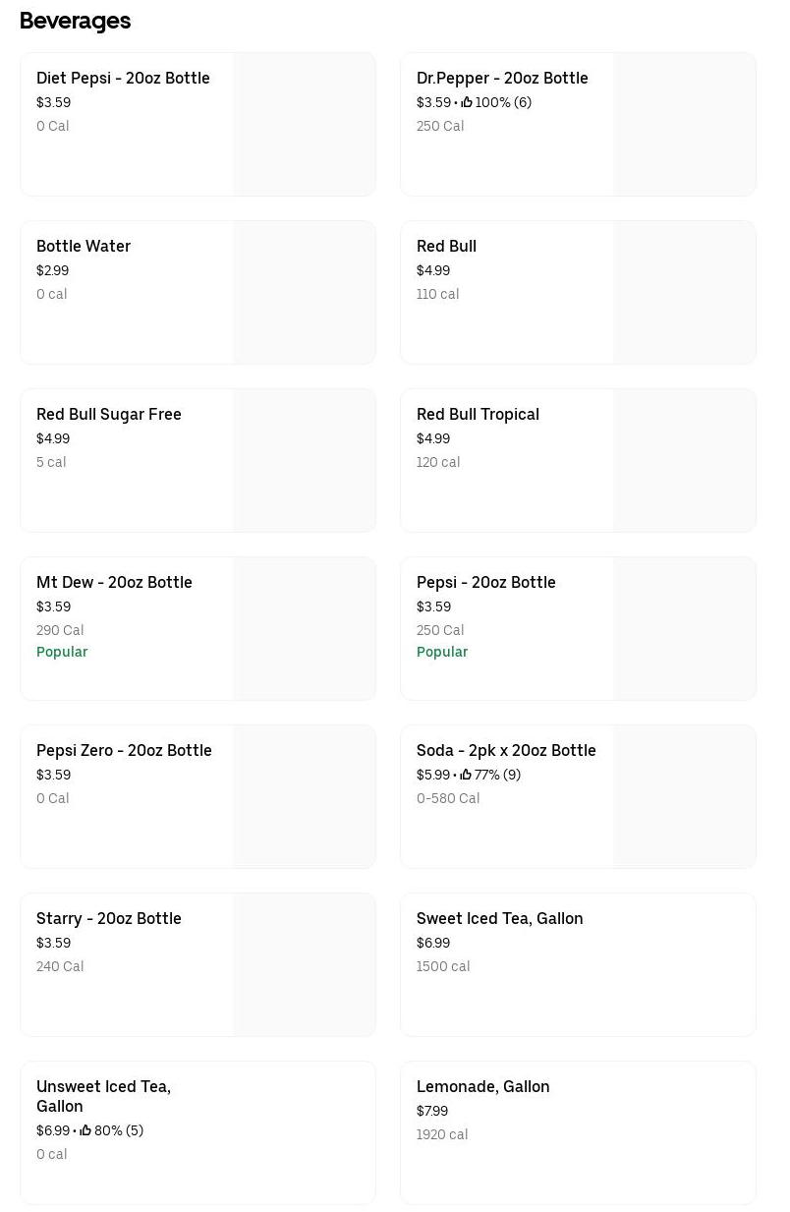
Task: Select the Bottle Water item
Action: pyautogui.click(x=84, y=247)
